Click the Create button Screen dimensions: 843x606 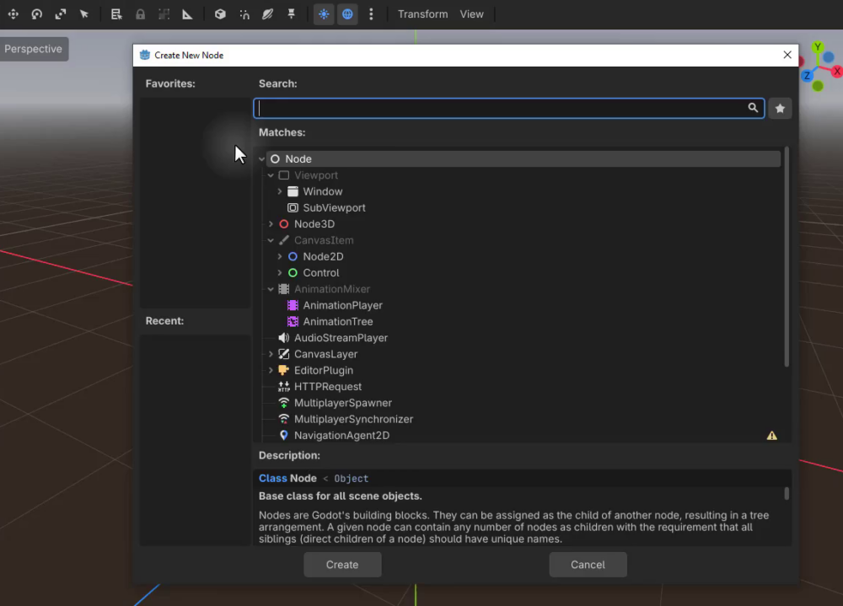(342, 565)
